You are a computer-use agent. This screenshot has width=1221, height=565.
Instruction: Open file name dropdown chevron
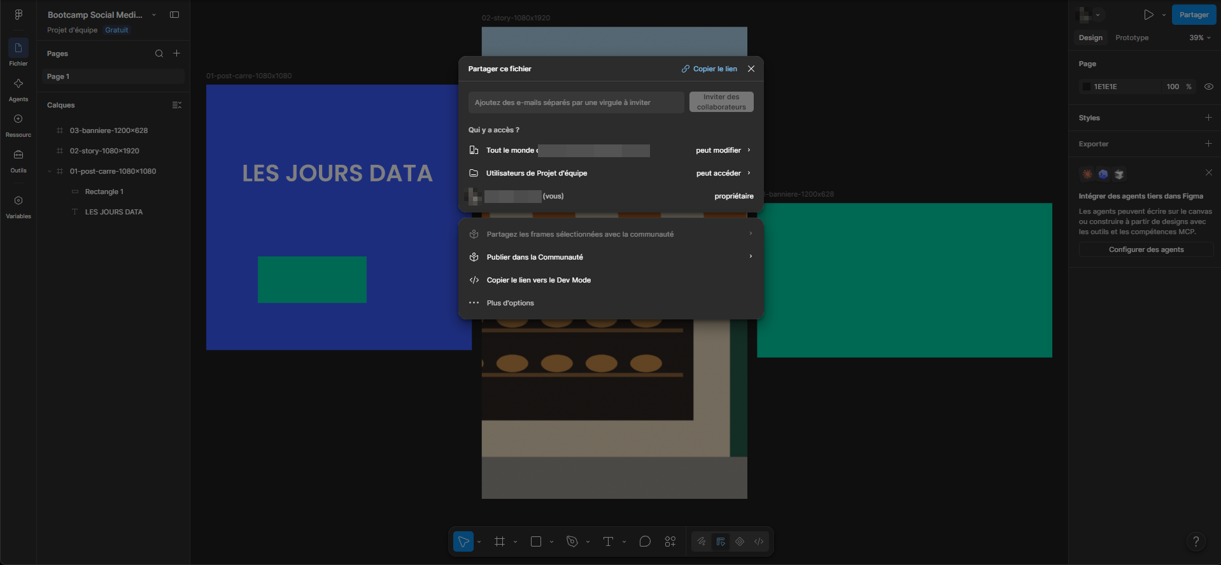pyautogui.click(x=153, y=15)
